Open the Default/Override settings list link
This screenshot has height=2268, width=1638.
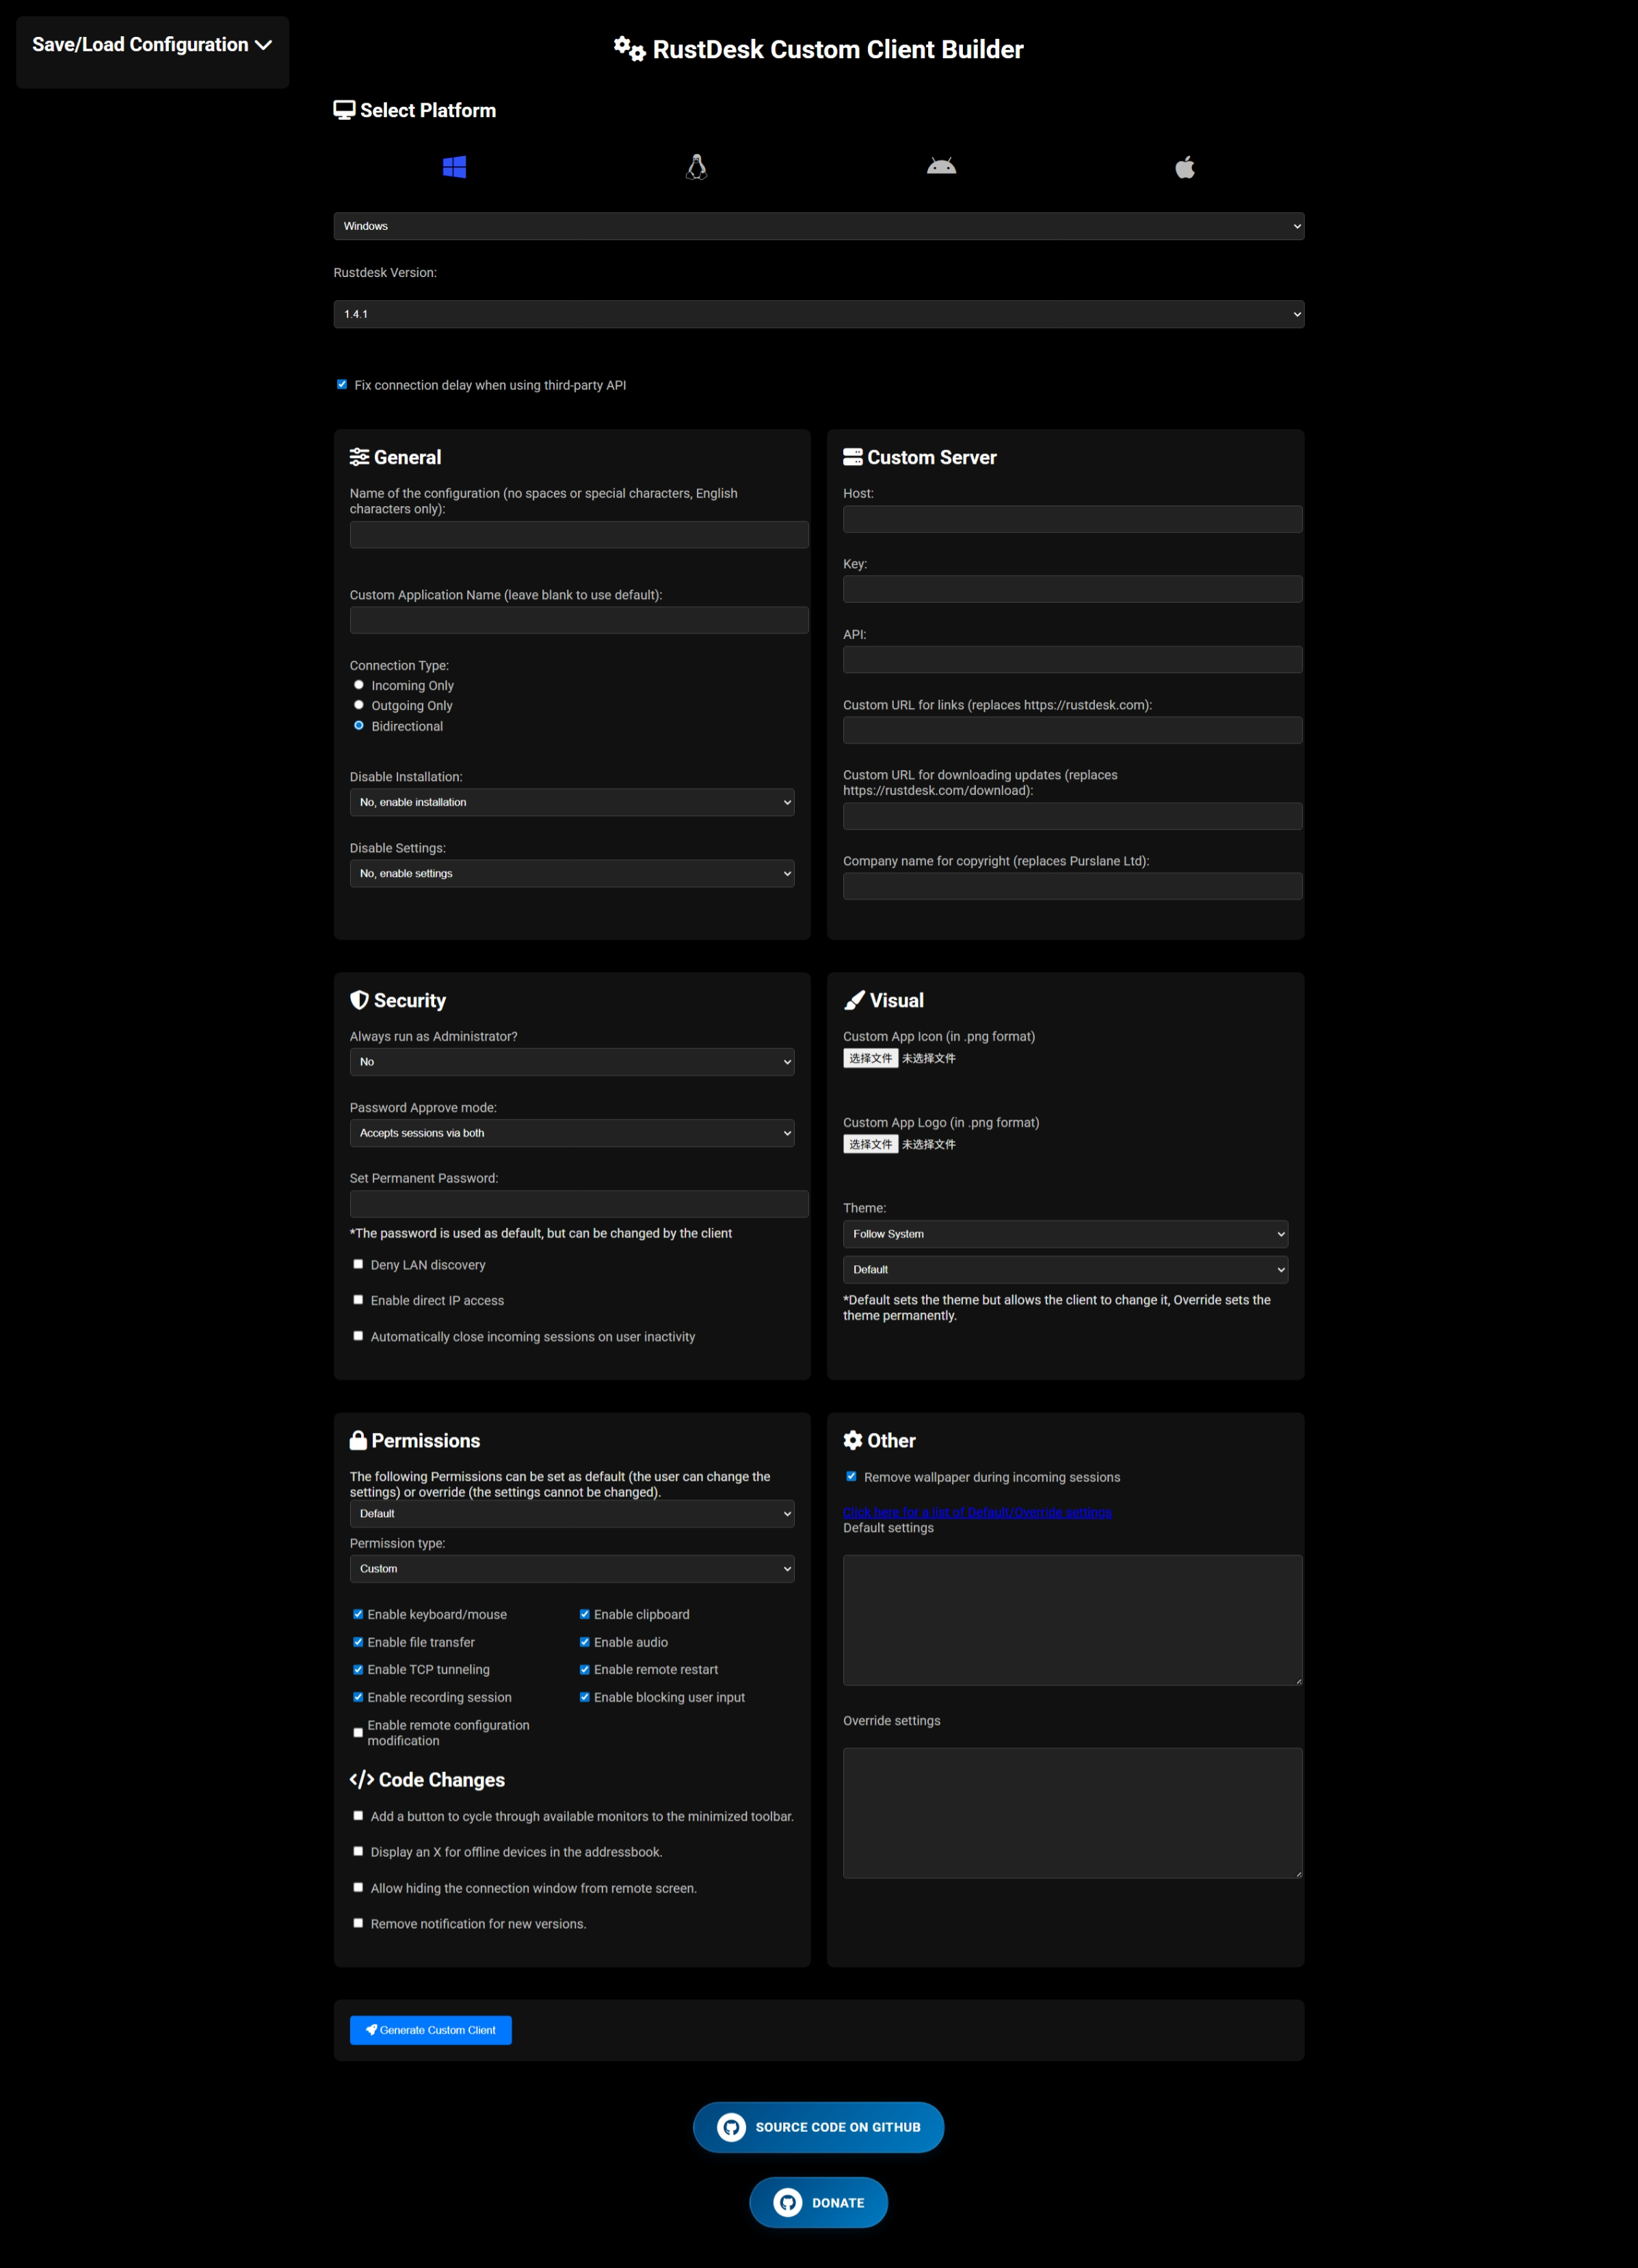click(977, 1512)
